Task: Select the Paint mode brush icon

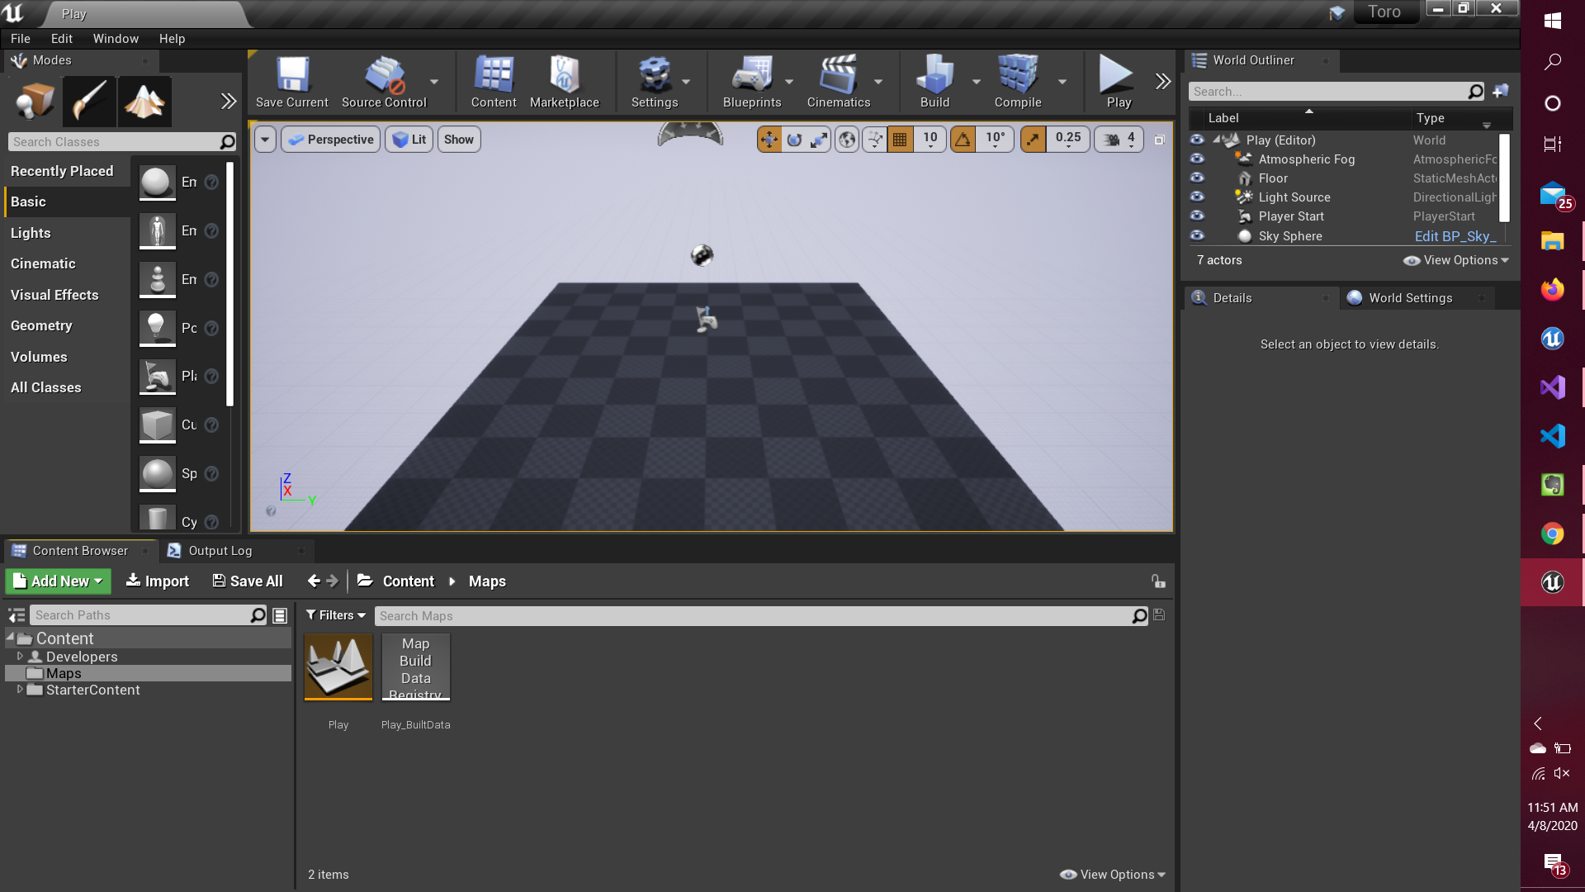Action: (89, 102)
